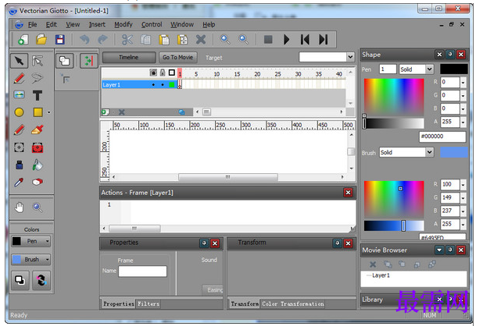Pin the Shape panel
The image size is (483, 326).
(450, 55)
